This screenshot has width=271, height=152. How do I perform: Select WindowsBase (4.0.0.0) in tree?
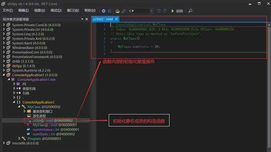pyautogui.click(x=29, y=48)
